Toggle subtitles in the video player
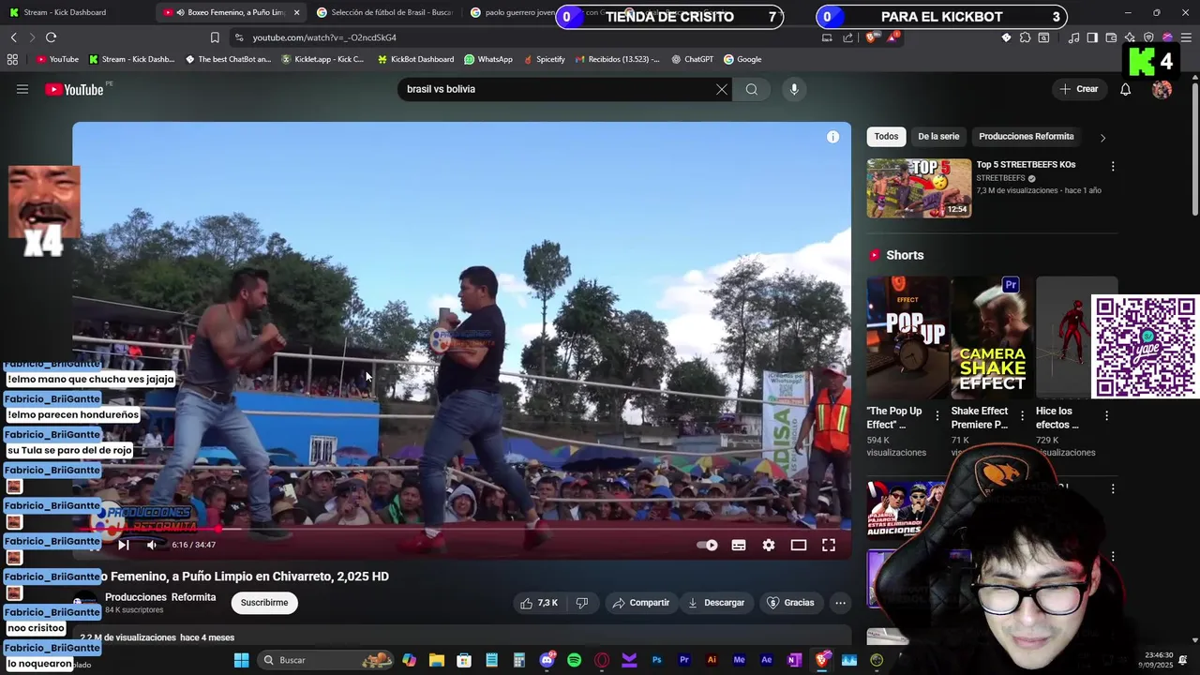This screenshot has width=1200, height=675. point(739,545)
